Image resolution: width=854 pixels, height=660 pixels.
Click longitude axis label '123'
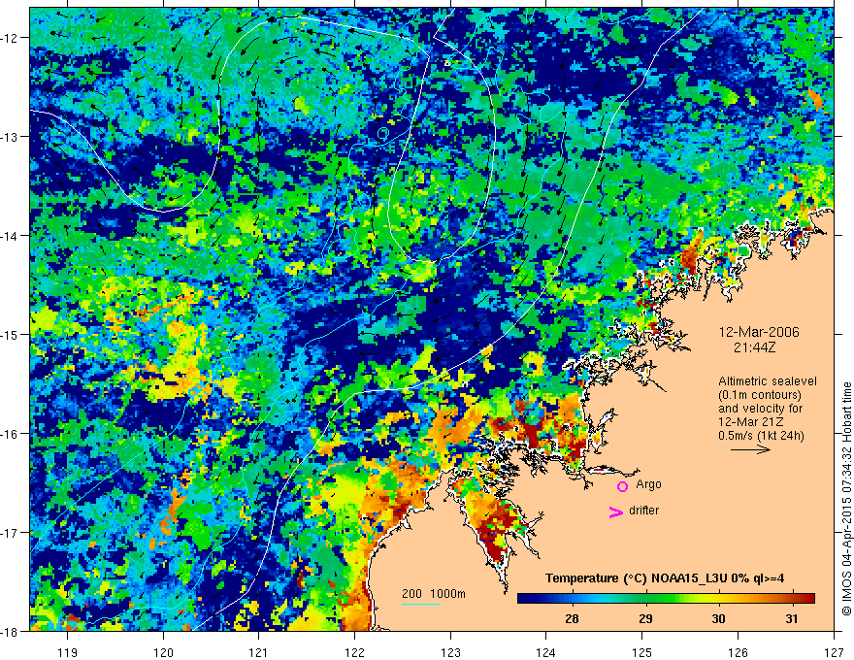(x=450, y=652)
